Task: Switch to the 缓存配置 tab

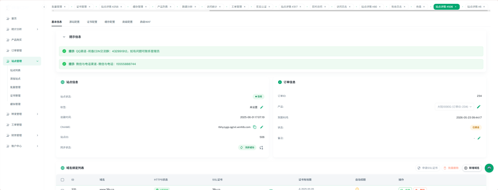Action: point(109,22)
